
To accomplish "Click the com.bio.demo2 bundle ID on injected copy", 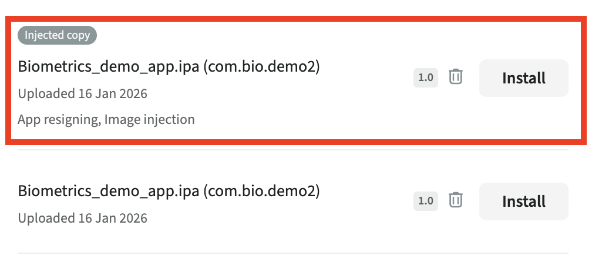I will (x=261, y=66).
